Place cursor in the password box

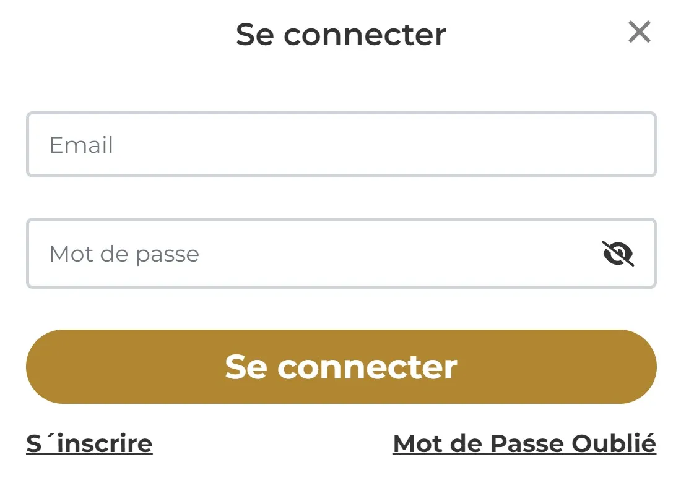(x=310, y=254)
